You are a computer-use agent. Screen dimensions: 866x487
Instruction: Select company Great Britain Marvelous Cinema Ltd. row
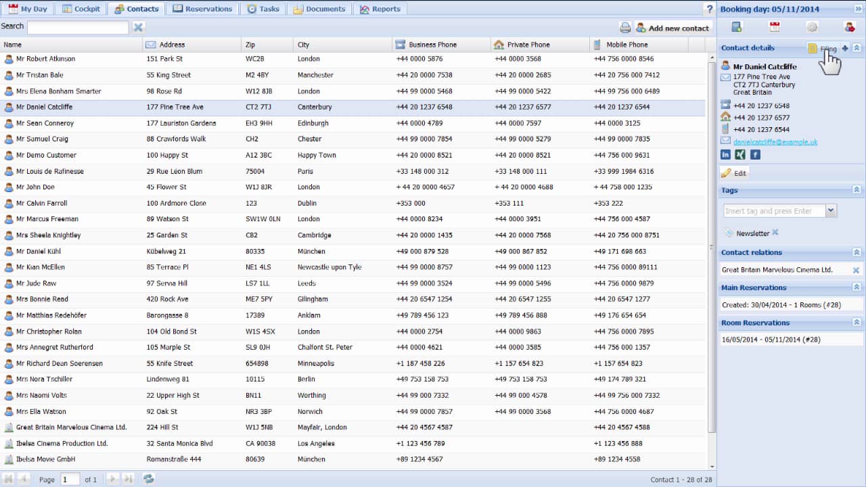pyautogui.click(x=353, y=427)
